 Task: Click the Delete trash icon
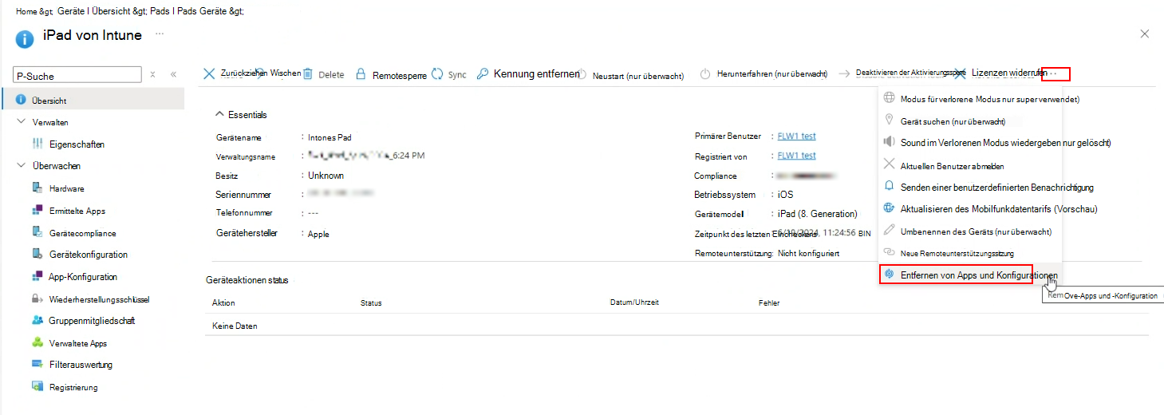[x=308, y=73]
